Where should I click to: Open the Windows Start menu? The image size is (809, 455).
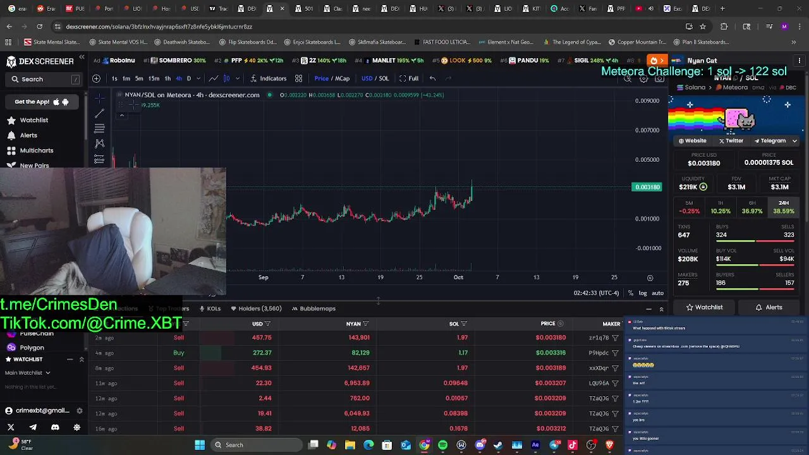(x=200, y=445)
